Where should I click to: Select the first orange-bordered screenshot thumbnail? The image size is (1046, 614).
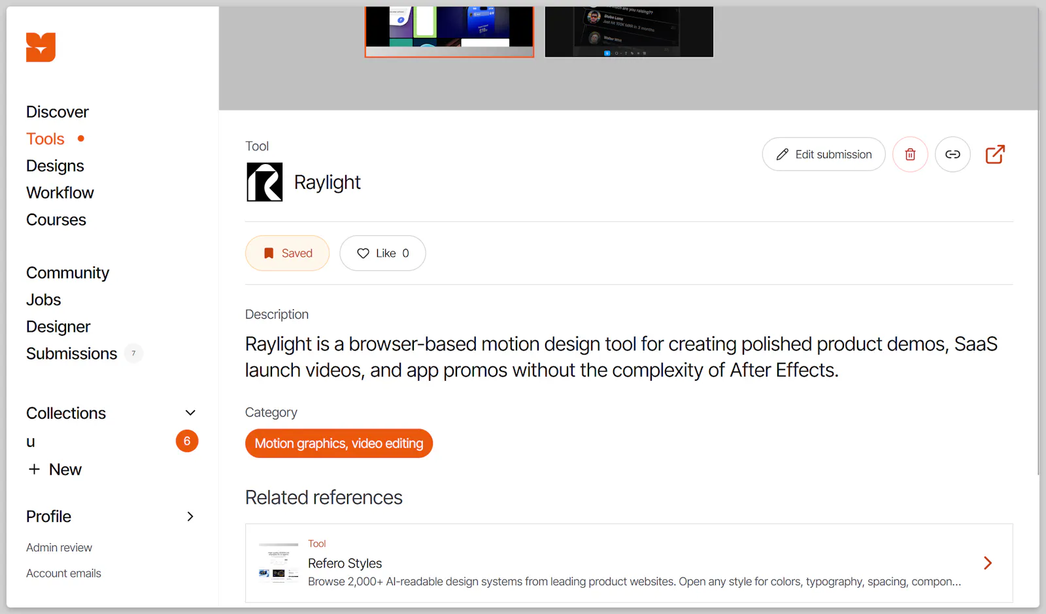449,31
